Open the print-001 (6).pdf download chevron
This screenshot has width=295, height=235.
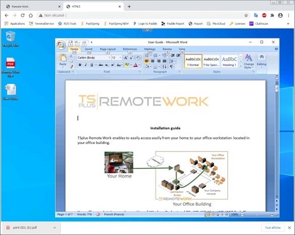click(x=55, y=228)
